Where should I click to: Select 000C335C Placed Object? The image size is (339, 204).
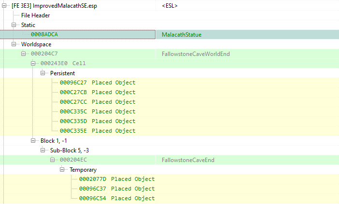coord(98,111)
